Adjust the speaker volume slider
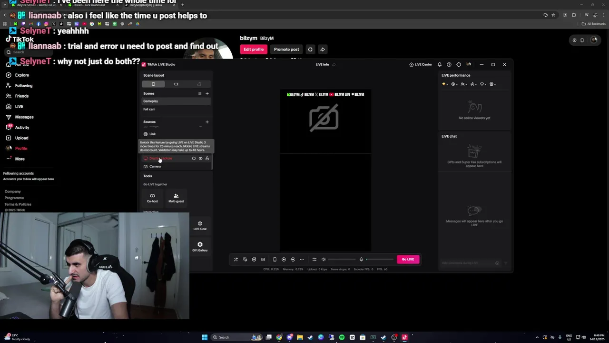 coord(342,259)
